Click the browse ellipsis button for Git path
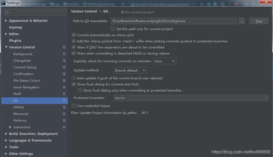The image size is (273, 157). [242, 21]
